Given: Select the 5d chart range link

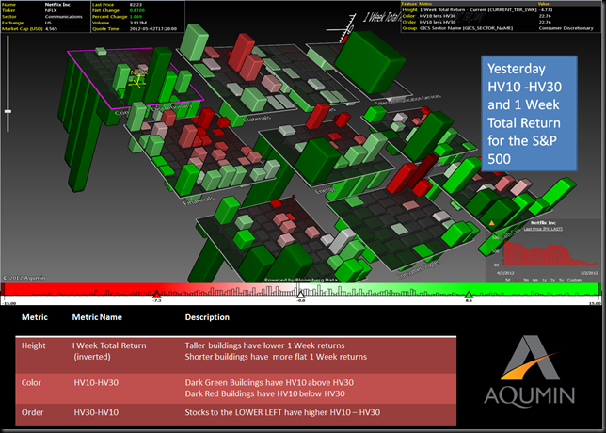Looking at the screenshot, I should (508, 280).
